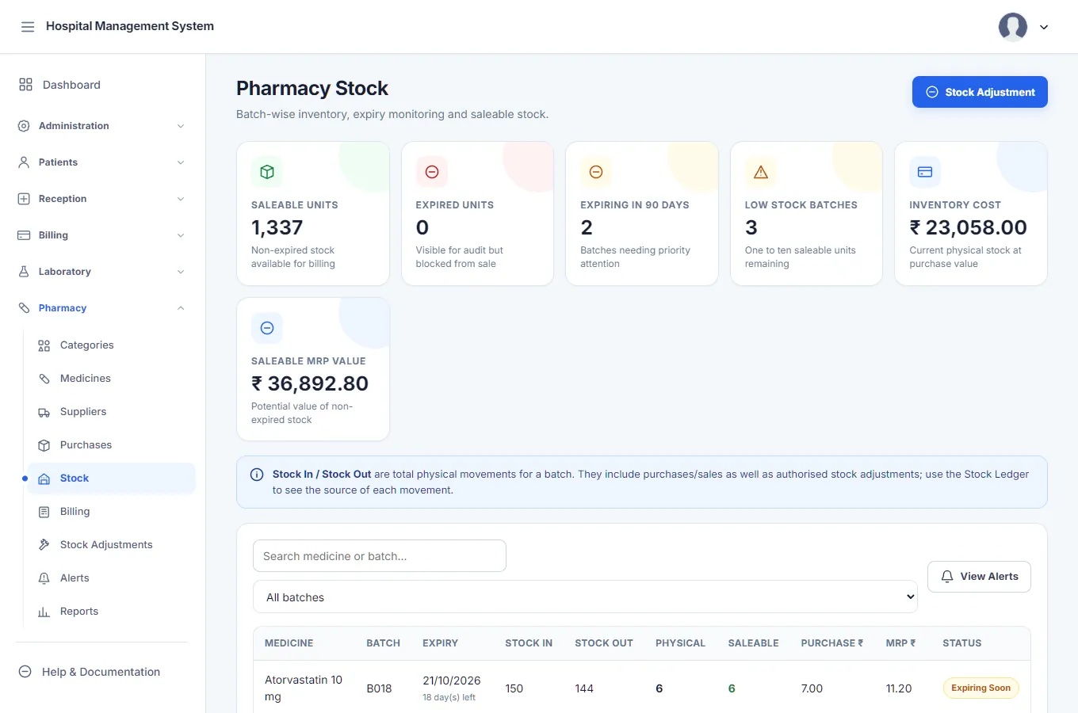The height and width of the screenshot is (713, 1078).
Task: Click the Dashboard grid icon
Action: click(26, 85)
